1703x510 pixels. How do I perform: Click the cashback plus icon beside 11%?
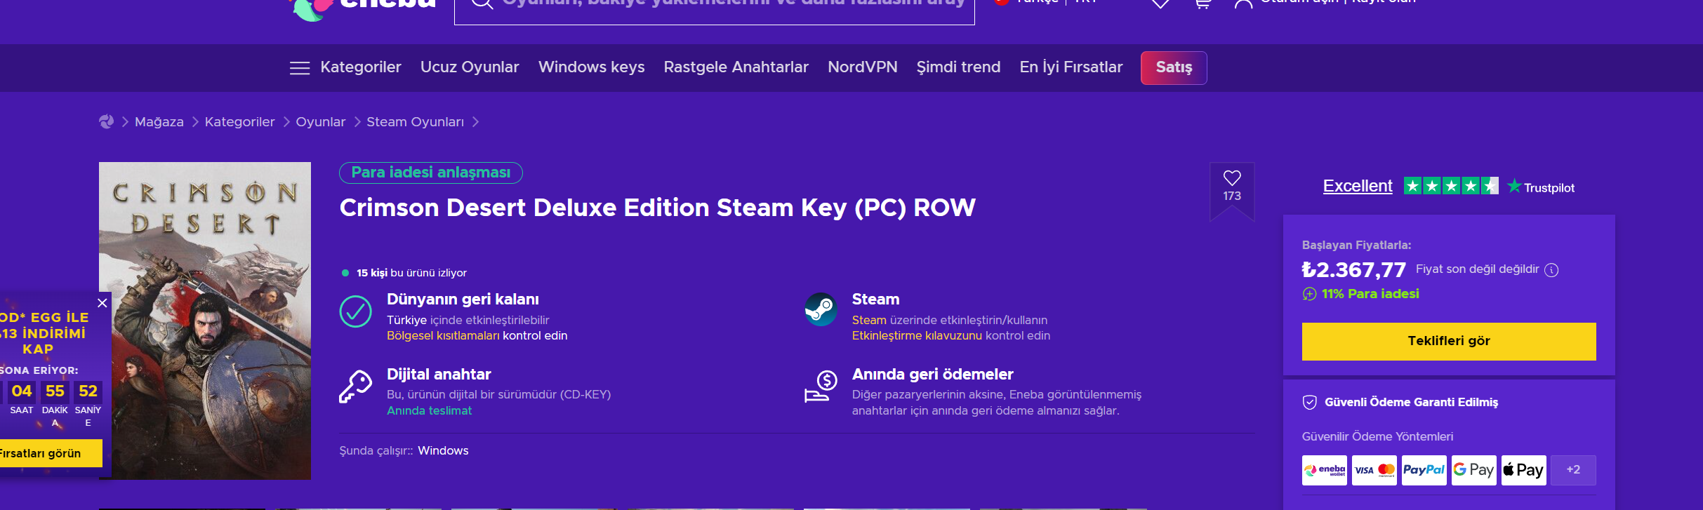(1309, 294)
